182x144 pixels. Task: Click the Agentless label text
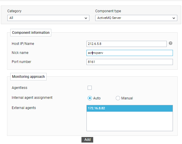tap(20, 88)
